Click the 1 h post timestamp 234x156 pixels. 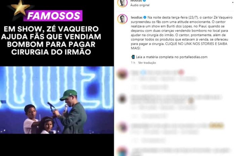tap(133, 63)
